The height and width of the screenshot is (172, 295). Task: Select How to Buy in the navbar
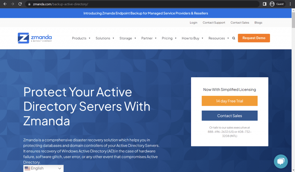pyautogui.click(x=191, y=38)
